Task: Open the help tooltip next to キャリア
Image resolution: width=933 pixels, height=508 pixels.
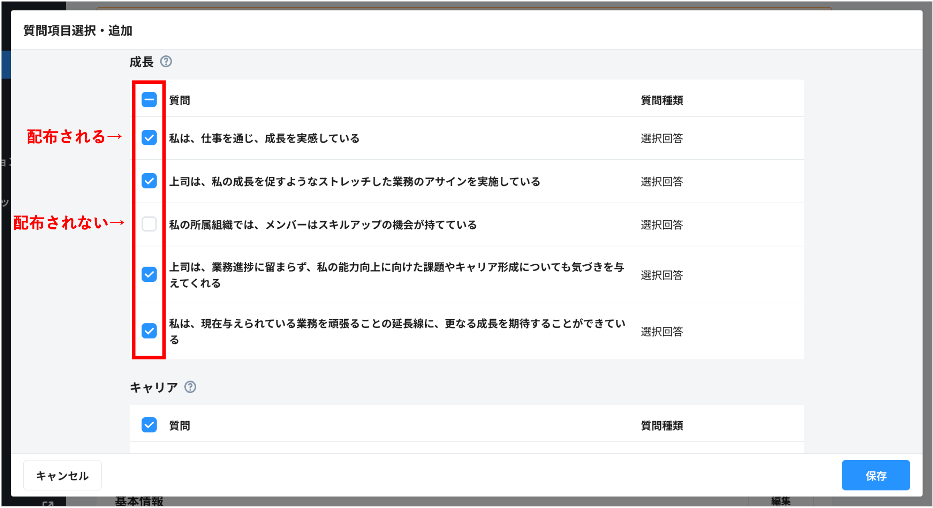Action: pos(190,388)
